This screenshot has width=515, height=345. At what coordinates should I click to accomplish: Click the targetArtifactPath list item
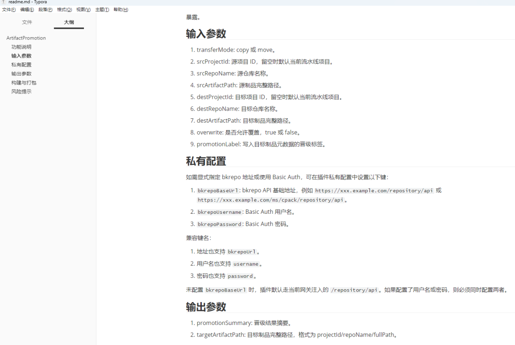pyautogui.click(x=298, y=335)
